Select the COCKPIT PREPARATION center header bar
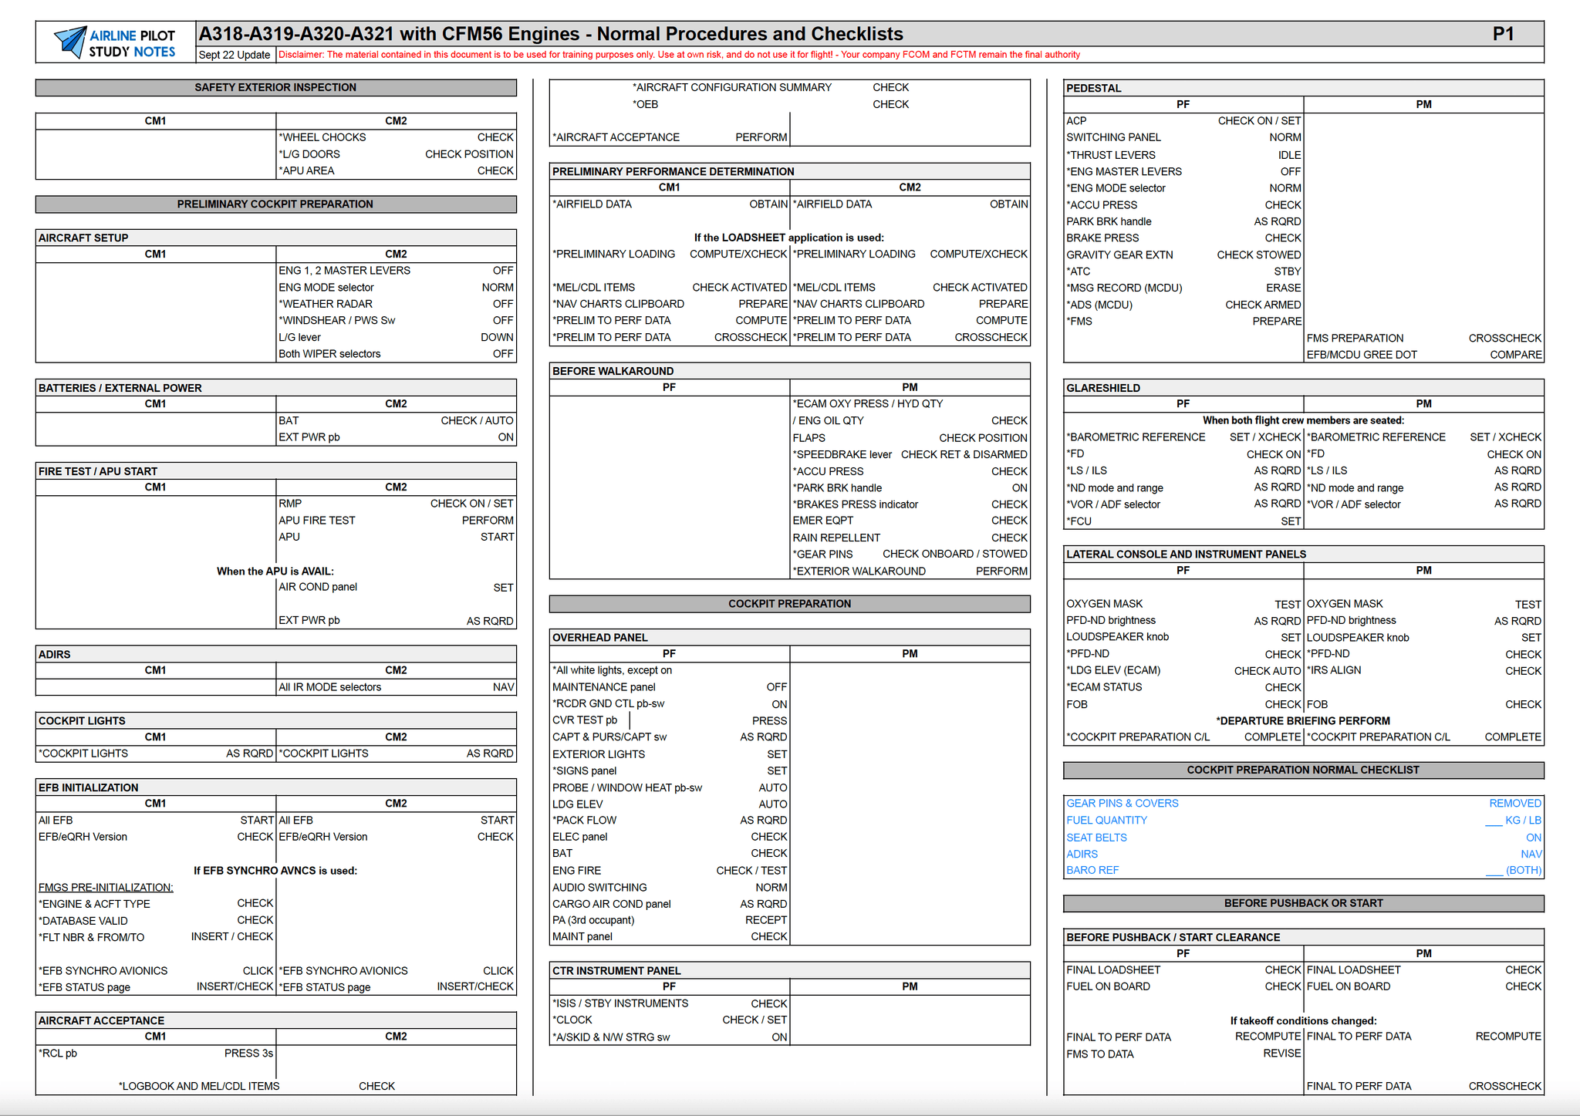The height and width of the screenshot is (1116, 1580). point(789,604)
